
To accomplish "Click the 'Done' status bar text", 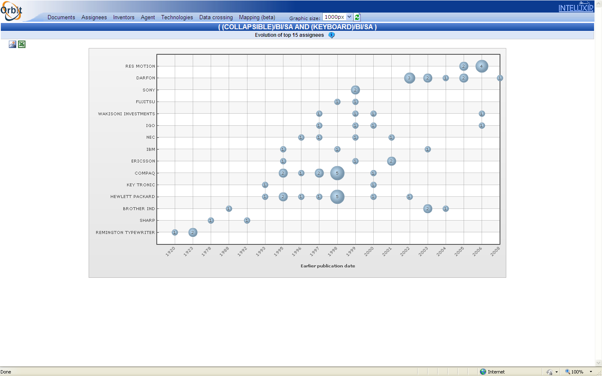I will click(x=6, y=372).
